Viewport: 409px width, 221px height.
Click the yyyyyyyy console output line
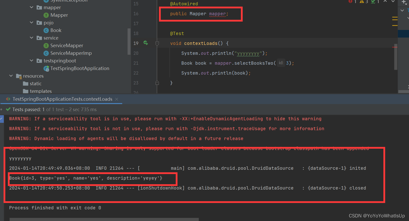20,158
